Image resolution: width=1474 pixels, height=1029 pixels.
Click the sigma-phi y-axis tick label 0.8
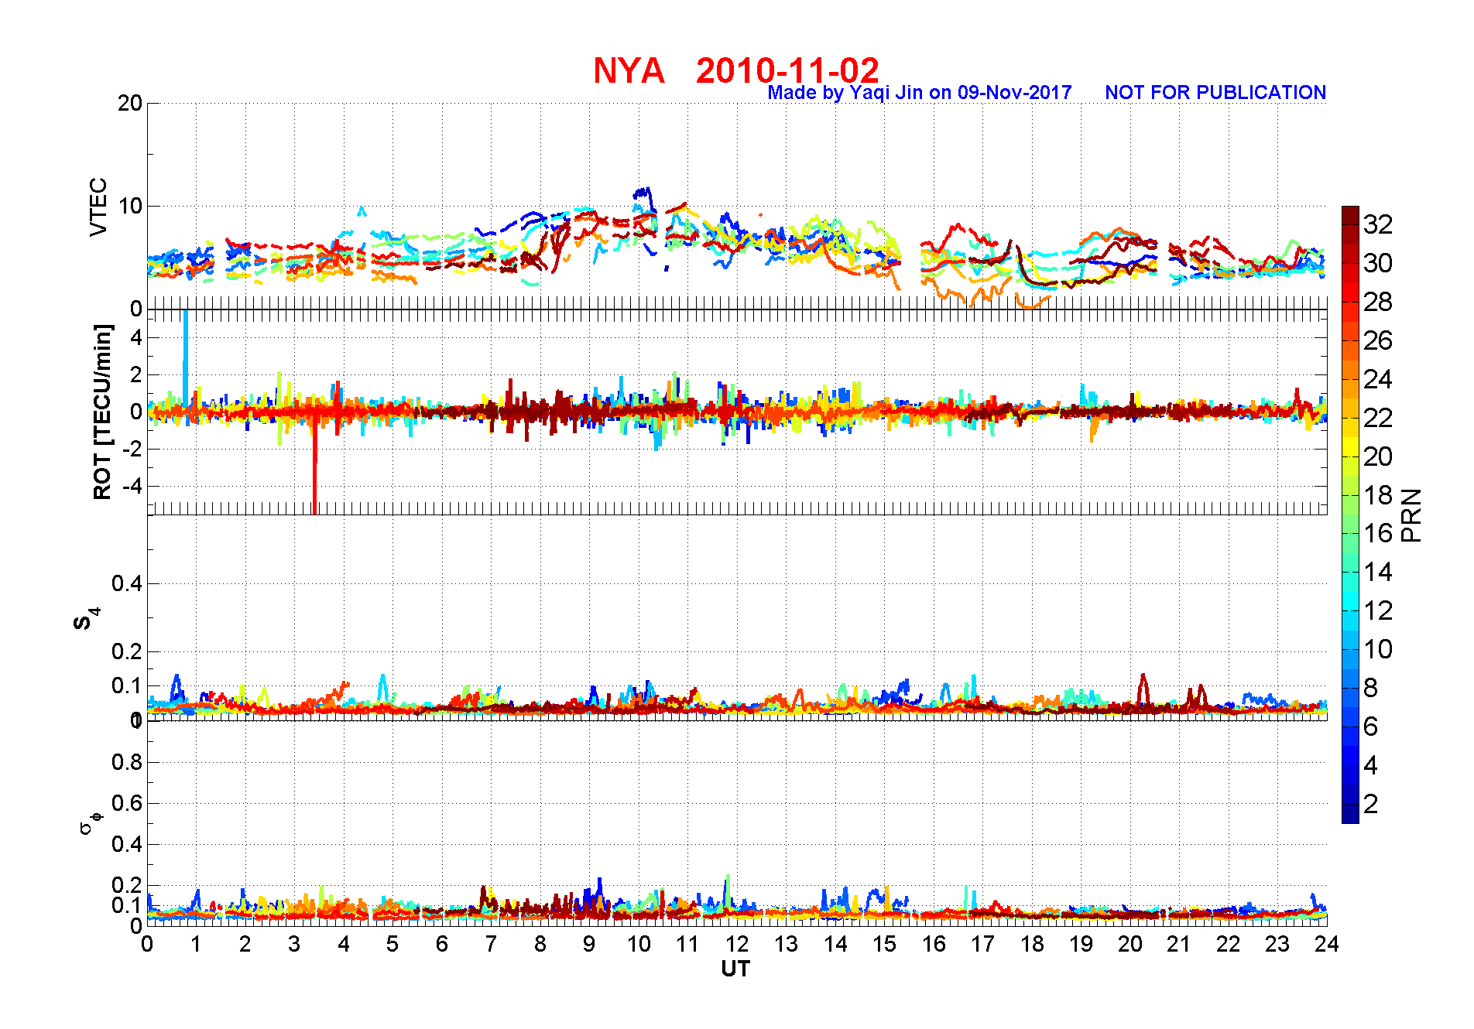click(x=127, y=762)
